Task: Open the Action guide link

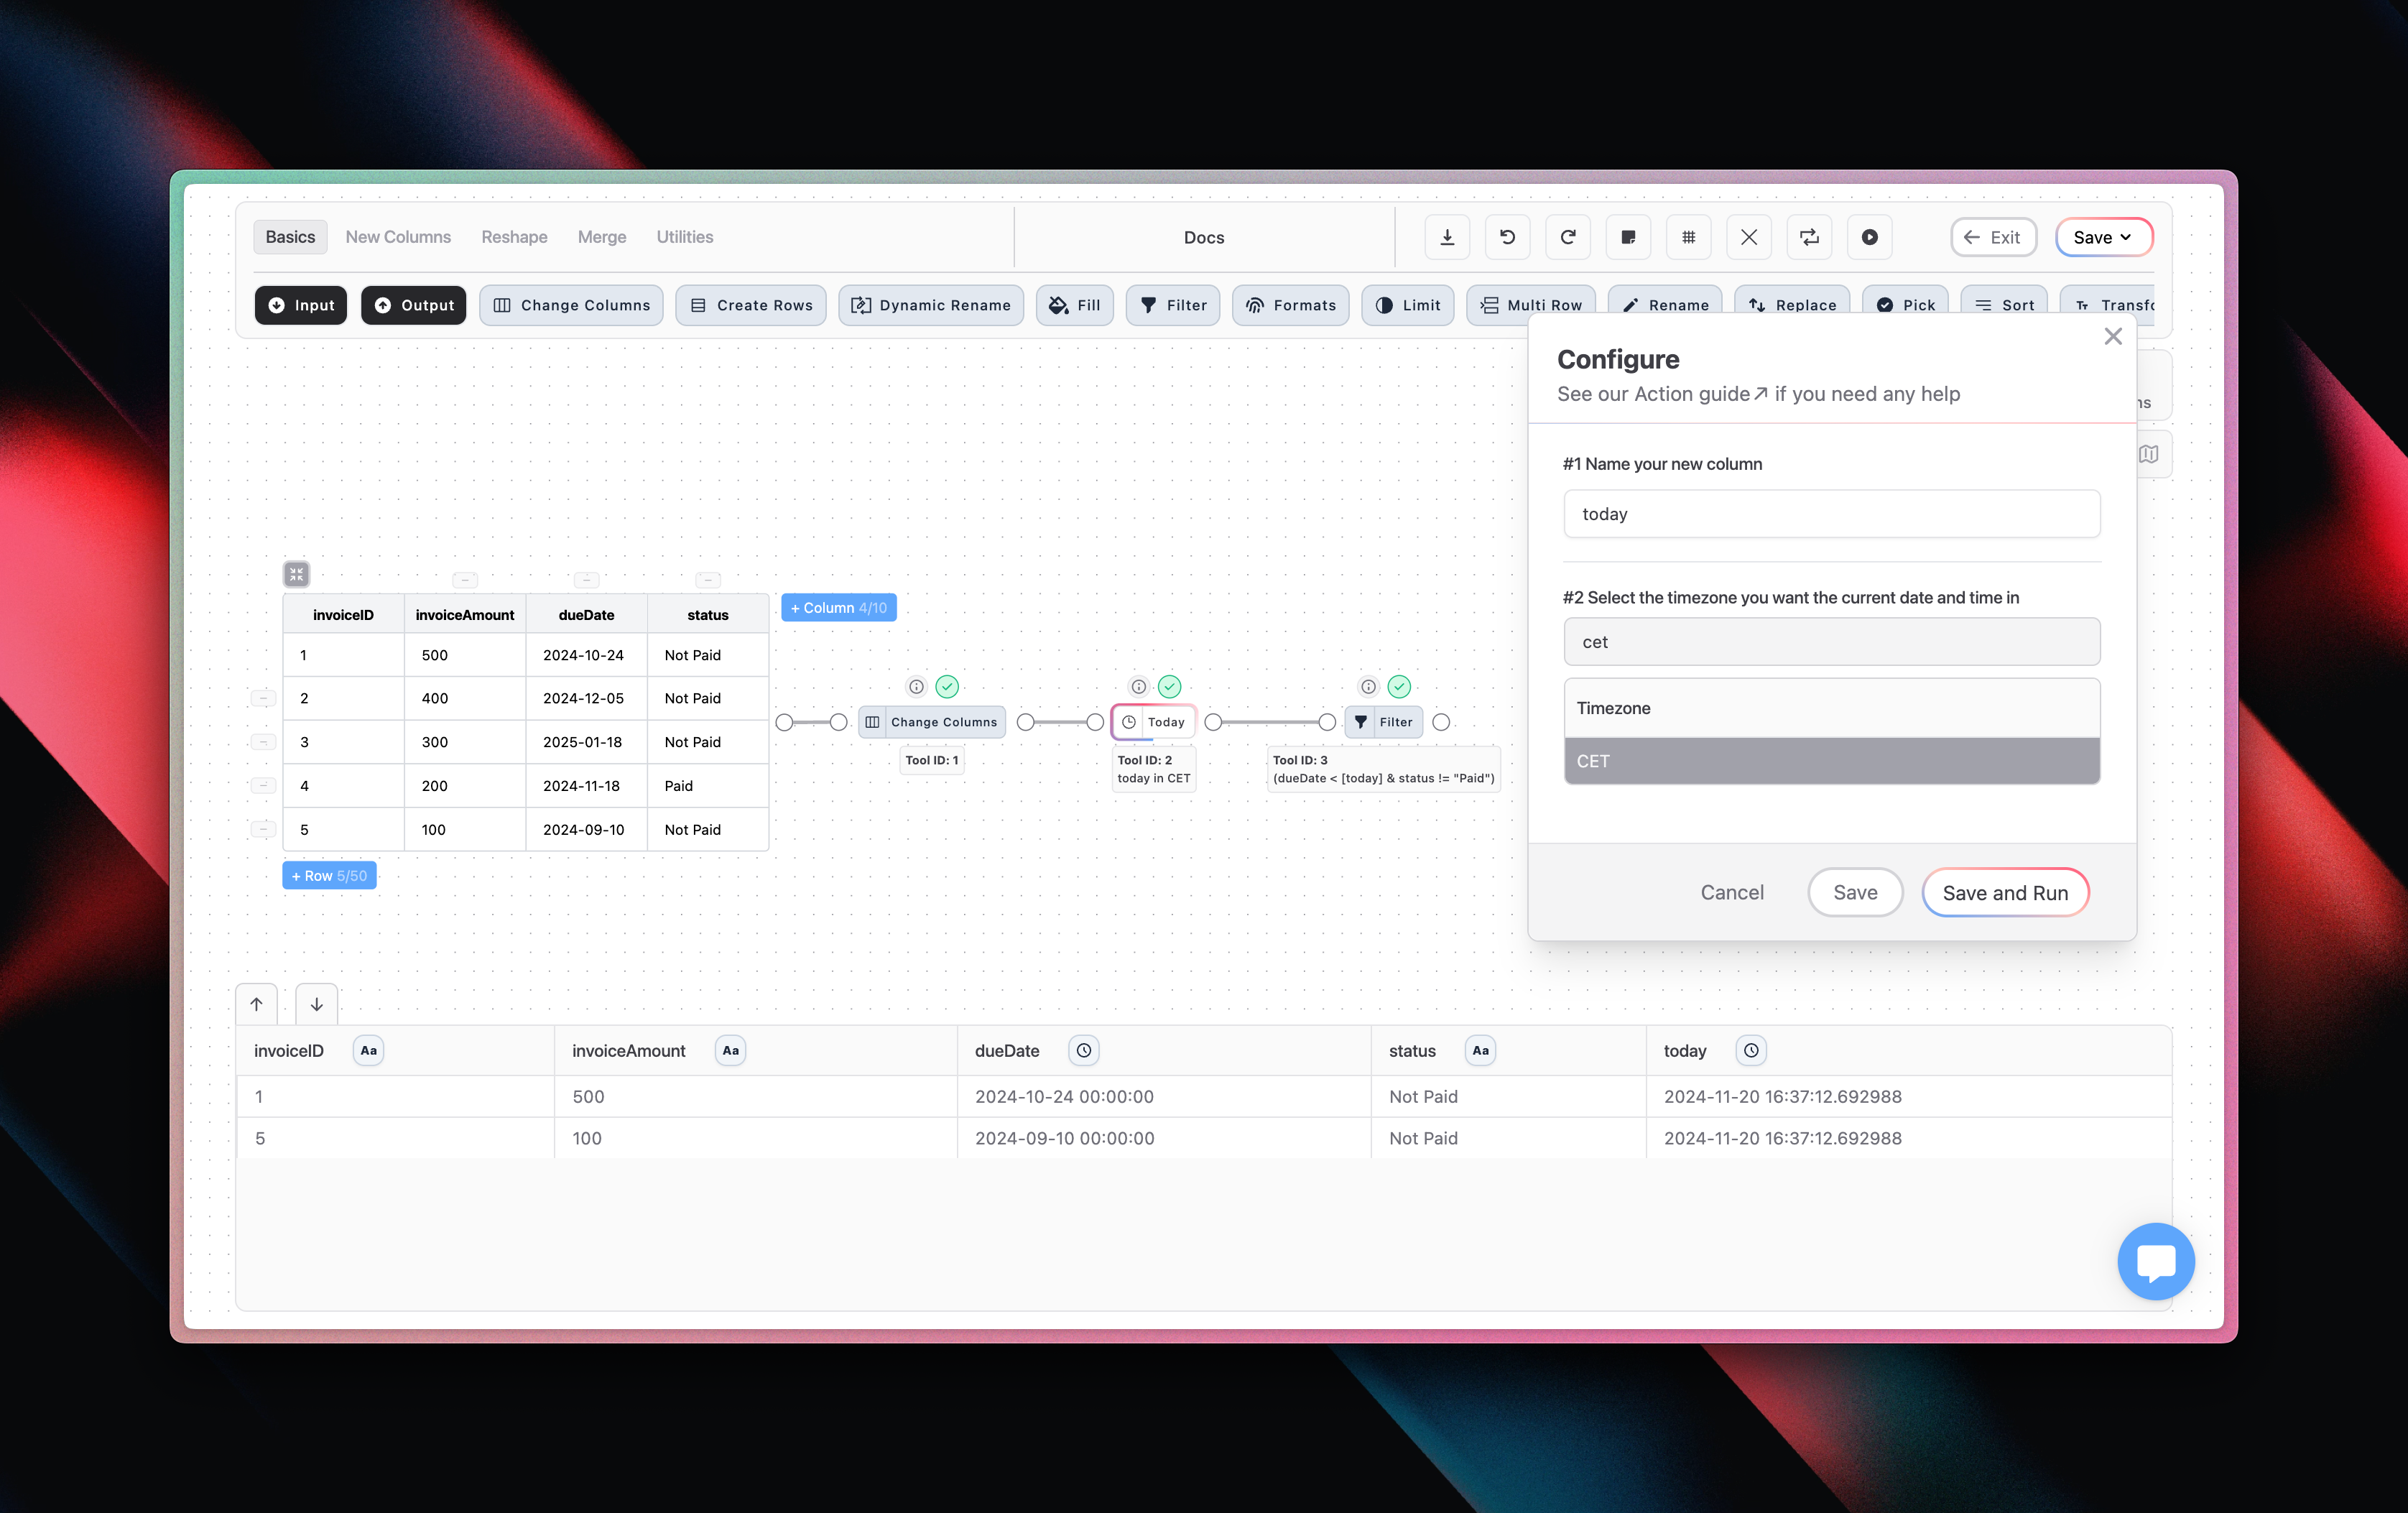Action: [1700, 394]
